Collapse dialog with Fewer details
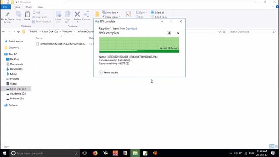 pos(109,72)
